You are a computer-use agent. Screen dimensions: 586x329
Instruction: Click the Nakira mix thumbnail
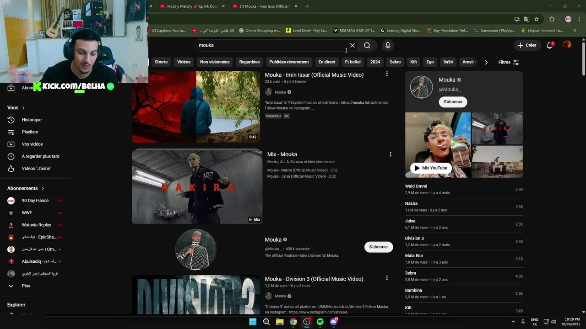point(197,187)
